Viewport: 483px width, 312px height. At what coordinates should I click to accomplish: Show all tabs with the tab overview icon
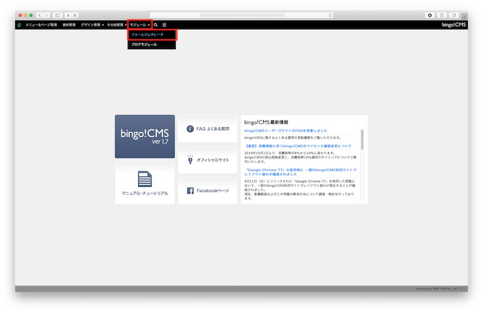click(x=454, y=15)
